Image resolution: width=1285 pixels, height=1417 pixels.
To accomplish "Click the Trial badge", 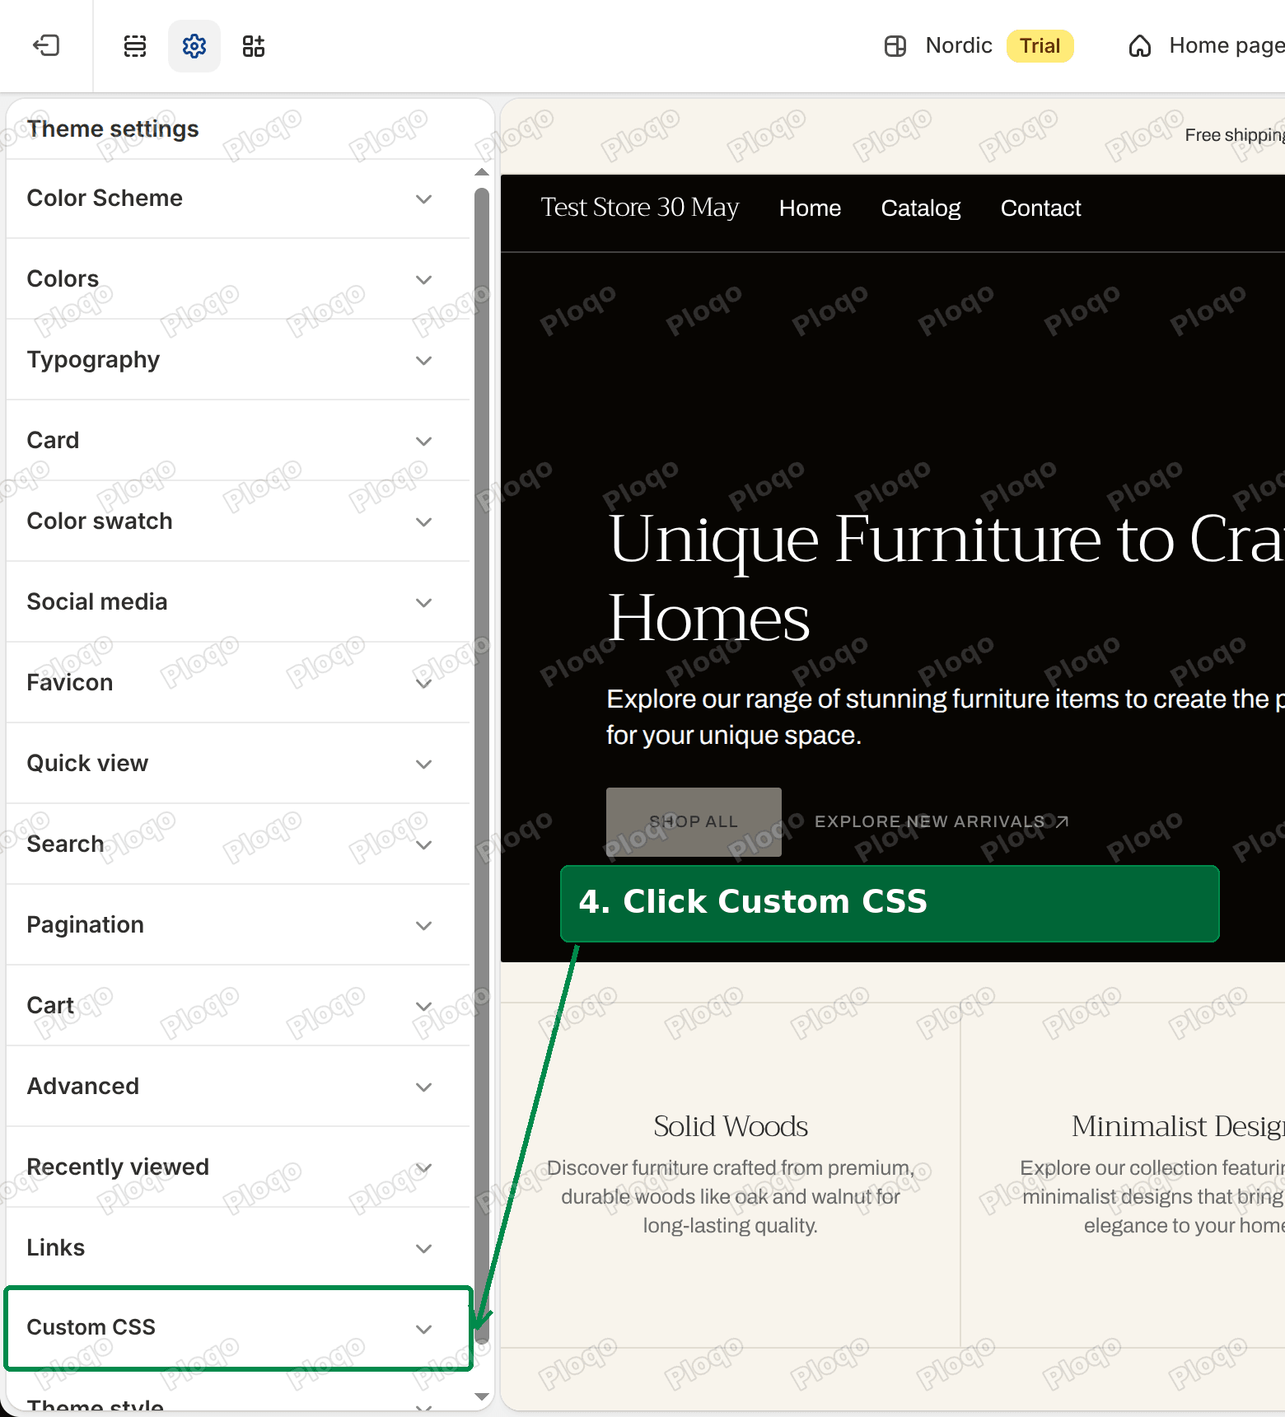I will point(1040,46).
